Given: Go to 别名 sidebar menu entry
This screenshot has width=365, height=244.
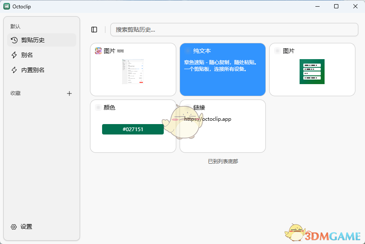Looking at the screenshot, I should tap(27, 55).
